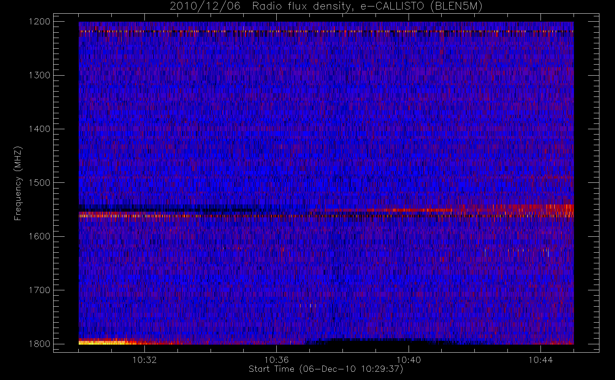This screenshot has width=615, height=380.
Task: Click the 1700 frequency tick label
Action: tap(40, 290)
